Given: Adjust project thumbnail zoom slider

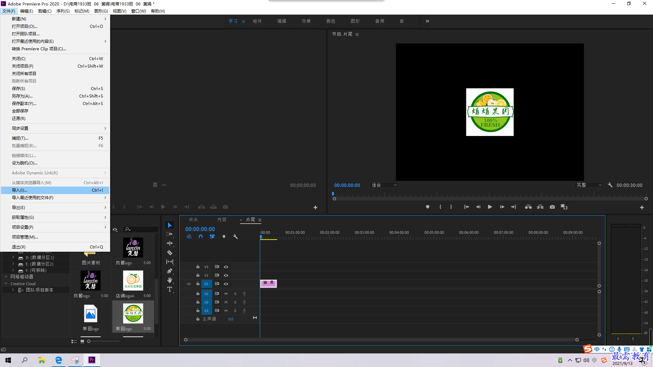Looking at the screenshot, I should pyautogui.click(x=89, y=342).
